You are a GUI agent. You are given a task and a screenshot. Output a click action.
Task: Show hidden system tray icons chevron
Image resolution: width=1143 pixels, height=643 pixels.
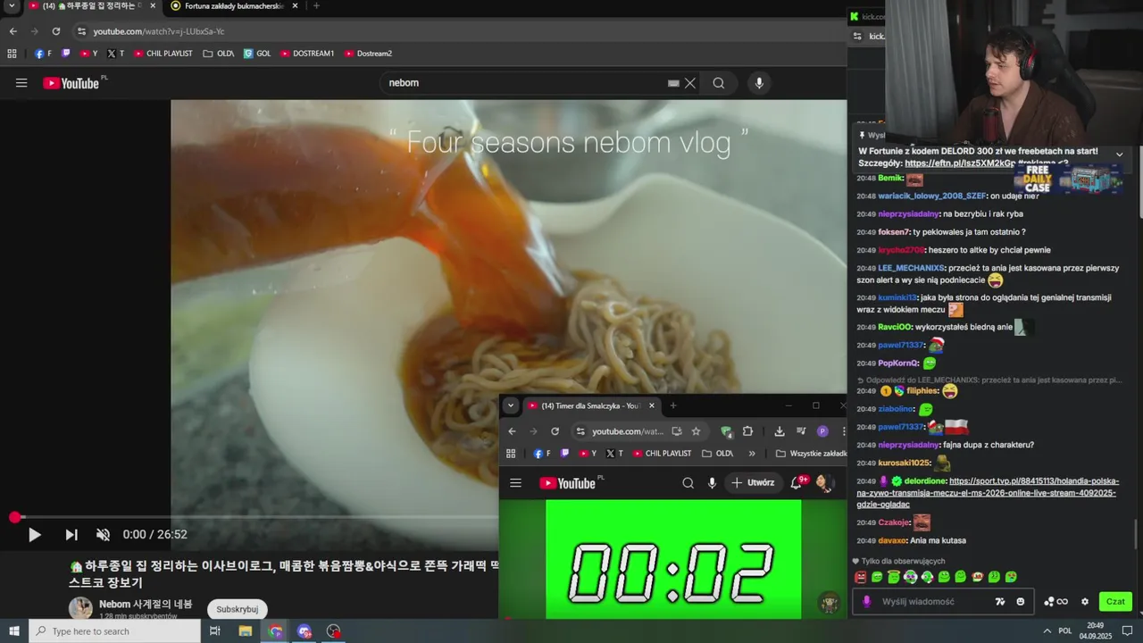tap(1047, 631)
